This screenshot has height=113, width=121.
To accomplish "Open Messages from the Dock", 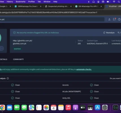I will tap(24, 107).
